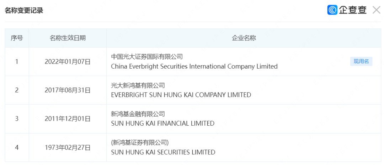The image size is (384, 165).
Task: Click China Everbright Securities International Company Limited
Action: (194, 67)
